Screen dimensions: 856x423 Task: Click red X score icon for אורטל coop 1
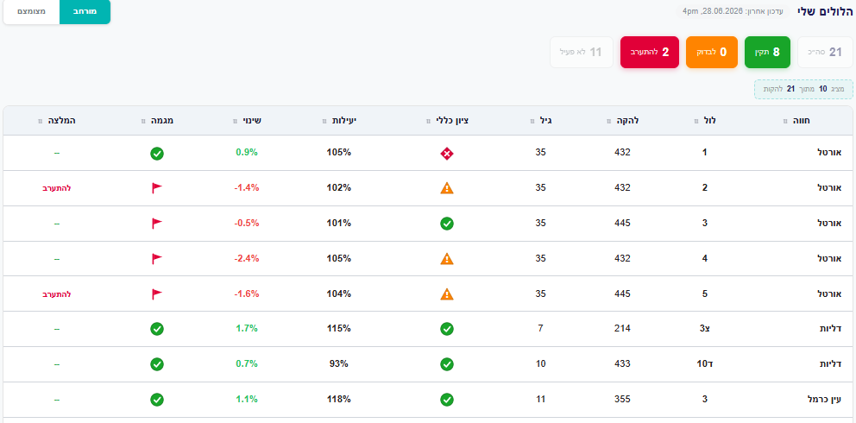coord(447,154)
